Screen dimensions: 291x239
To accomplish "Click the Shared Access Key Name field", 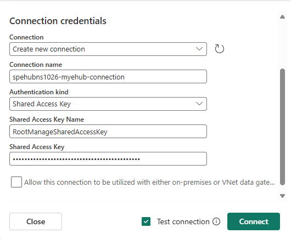I will (108, 132).
